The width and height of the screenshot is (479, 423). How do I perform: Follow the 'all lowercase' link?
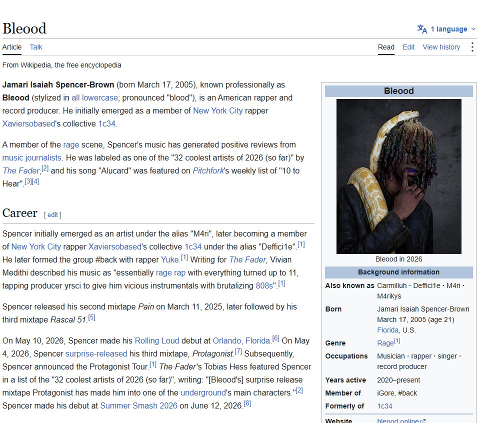pyautogui.click(x=94, y=97)
